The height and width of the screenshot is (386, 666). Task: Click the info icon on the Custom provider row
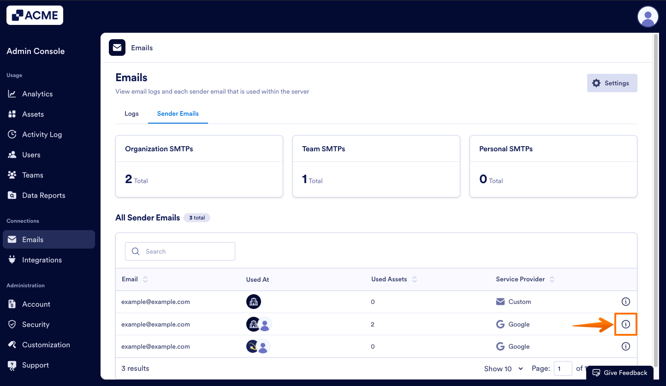pos(626,302)
